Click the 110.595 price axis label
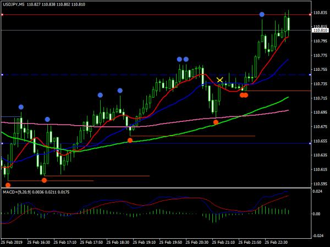 (x=320, y=184)
